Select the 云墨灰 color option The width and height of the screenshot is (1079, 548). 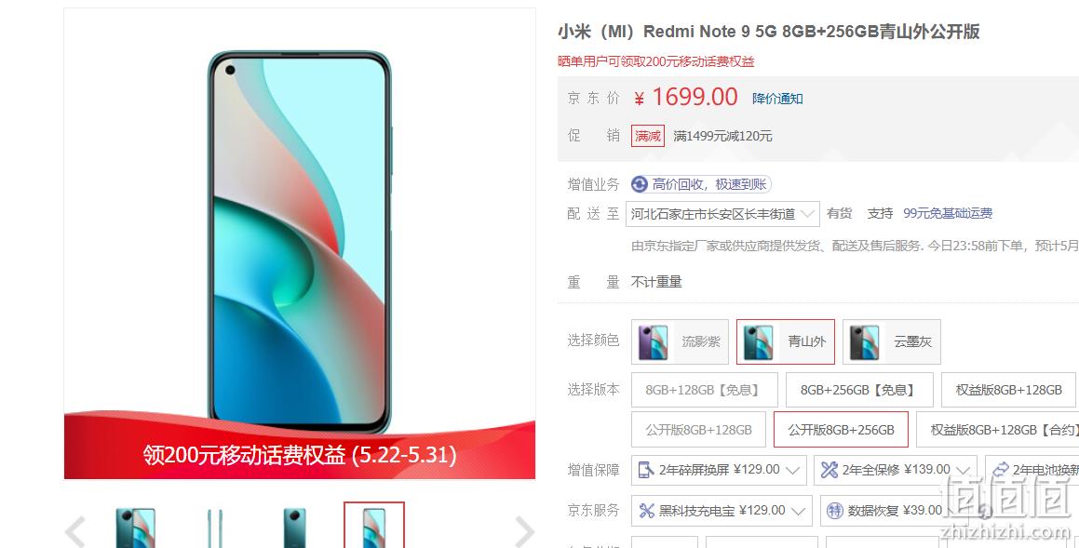click(x=891, y=341)
